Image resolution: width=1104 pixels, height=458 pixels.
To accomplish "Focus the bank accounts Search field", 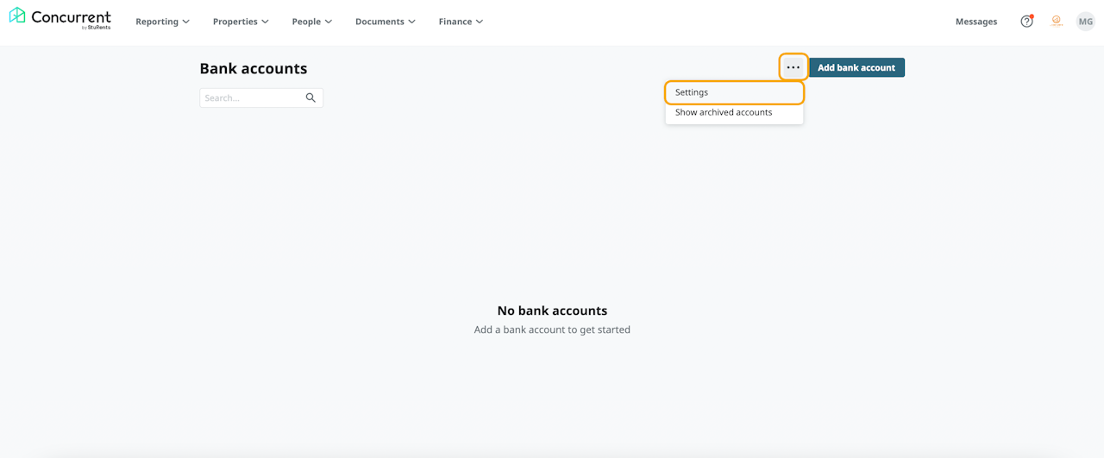I will 252,98.
